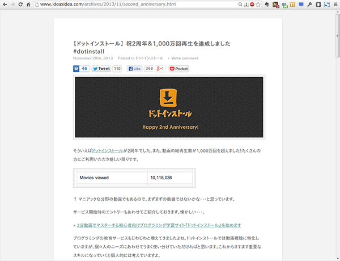Image resolution: width=340 pixels, height=261 pixels.
Task: Click the Movies viewed table cell
Action: tap(112, 178)
